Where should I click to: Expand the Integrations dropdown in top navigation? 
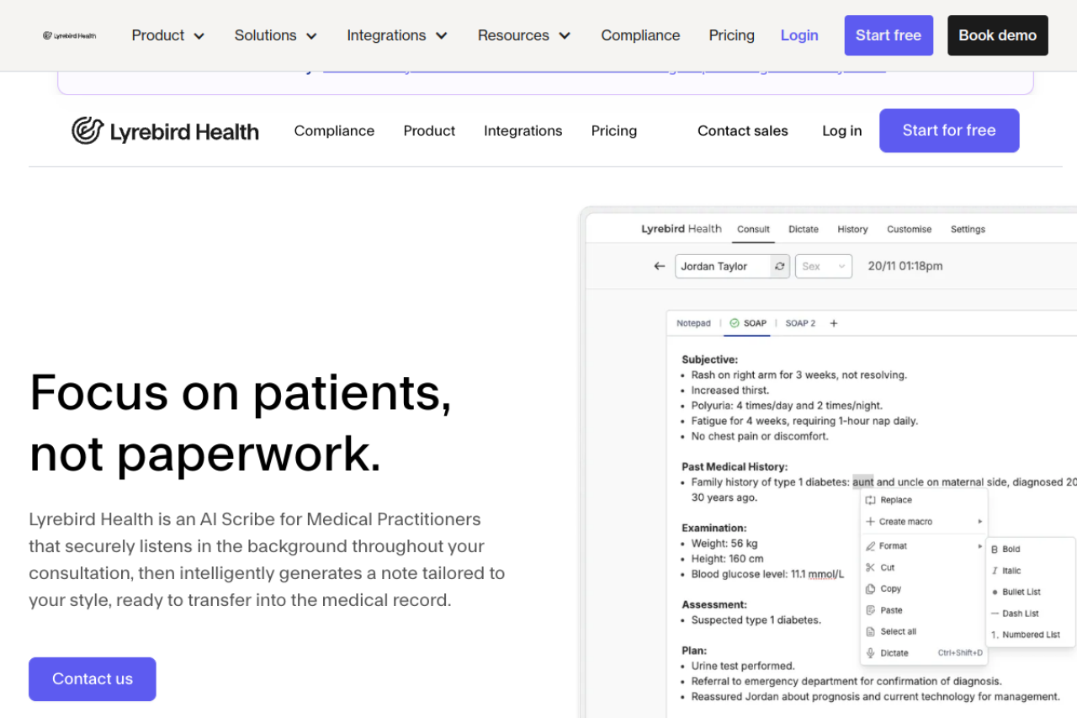[x=397, y=35]
